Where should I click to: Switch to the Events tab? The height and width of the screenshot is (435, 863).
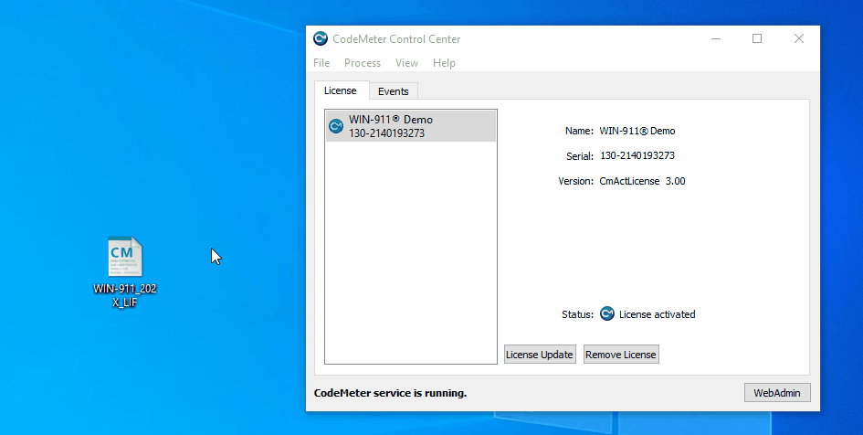coord(393,91)
